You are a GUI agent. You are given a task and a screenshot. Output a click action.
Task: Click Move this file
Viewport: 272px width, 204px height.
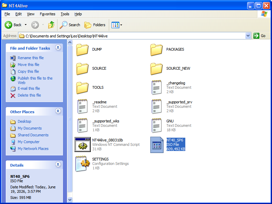pyautogui.click(x=29, y=65)
